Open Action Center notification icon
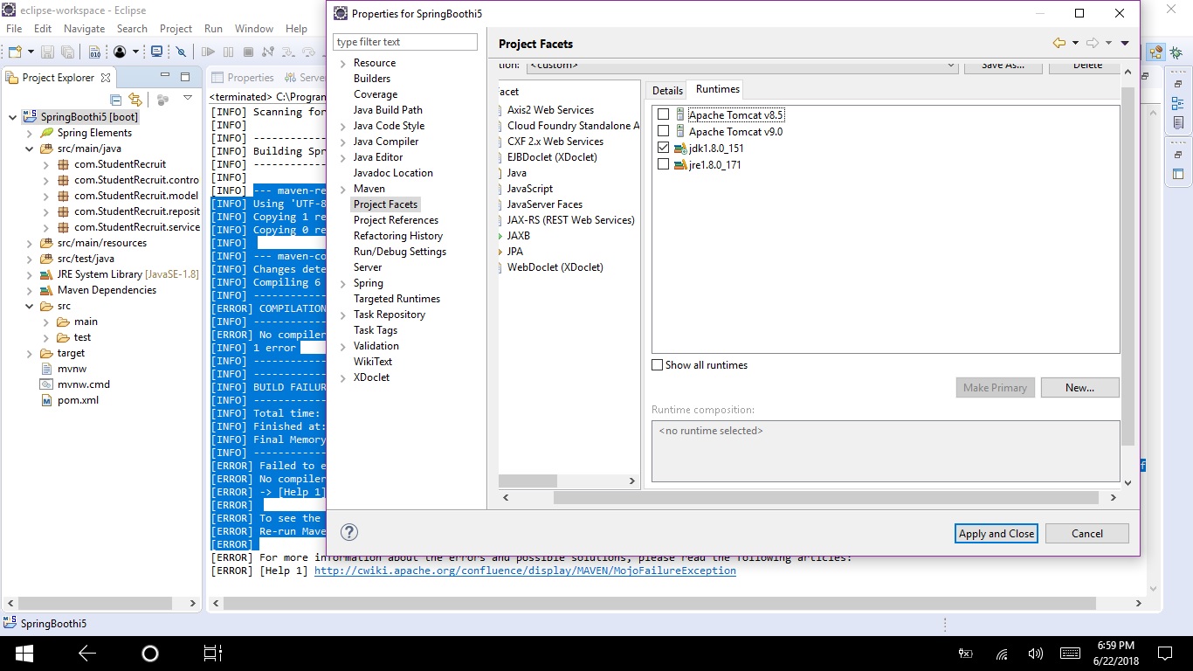 pos(1164,653)
